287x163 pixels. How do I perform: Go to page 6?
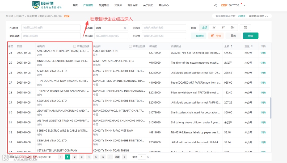[103, 157]
